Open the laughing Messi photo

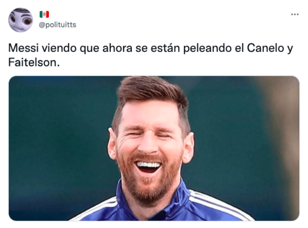(154, 148)
